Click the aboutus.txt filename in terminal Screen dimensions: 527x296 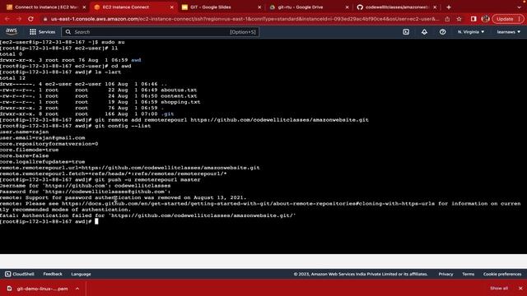coord(179,90)
